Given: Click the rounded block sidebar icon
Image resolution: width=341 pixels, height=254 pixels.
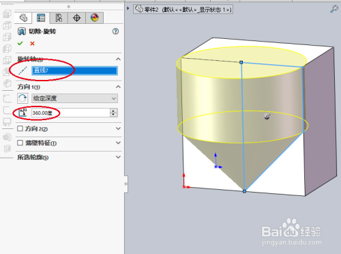Looking at the screenshot, I should pos(8,83).
